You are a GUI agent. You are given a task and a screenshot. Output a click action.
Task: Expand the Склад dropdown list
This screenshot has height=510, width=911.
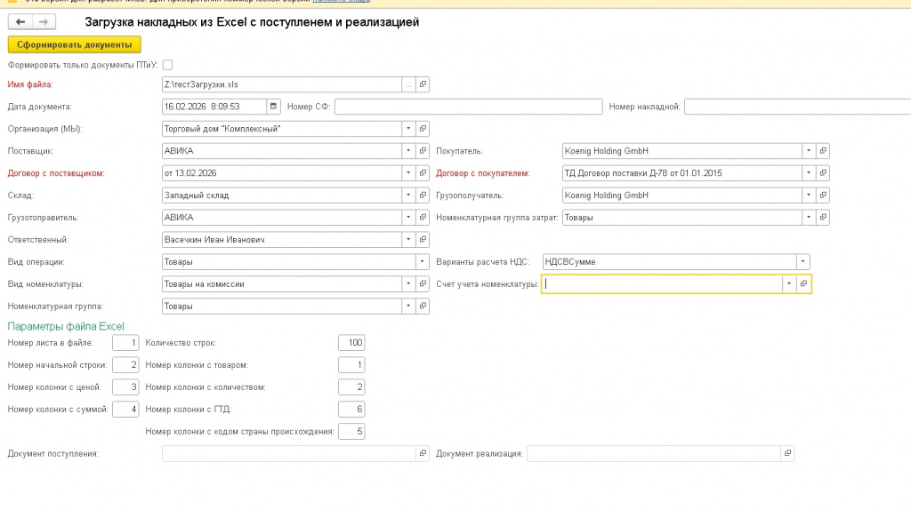tap(408, 195)
